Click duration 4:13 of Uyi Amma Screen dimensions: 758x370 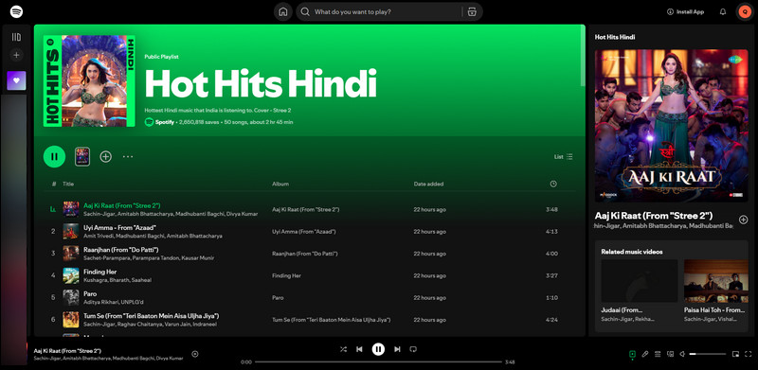click(x=551, y=232)
